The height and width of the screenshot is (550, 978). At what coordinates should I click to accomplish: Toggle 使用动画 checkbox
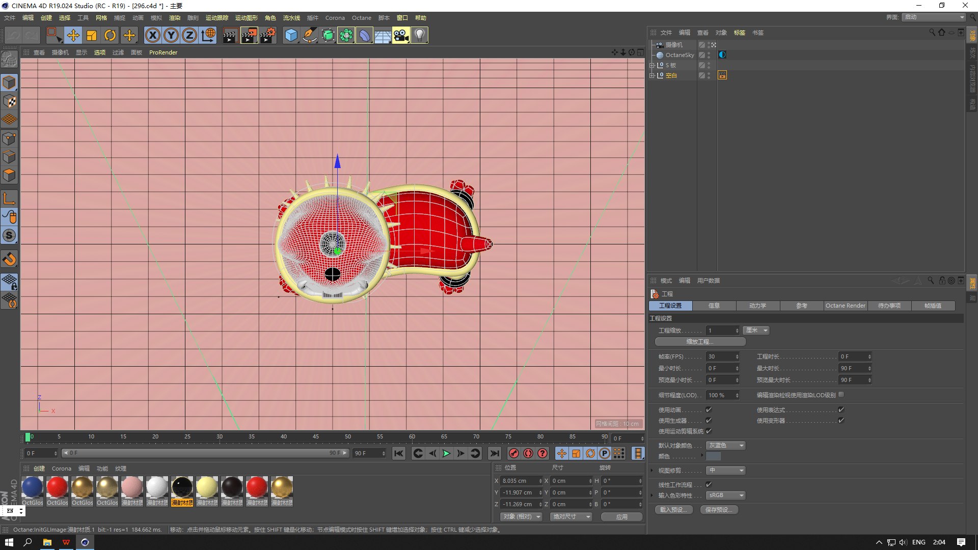coord(709,409)
